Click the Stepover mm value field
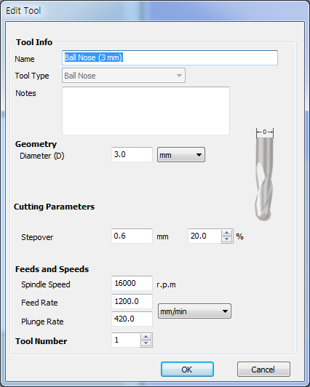 pos(132,236)
